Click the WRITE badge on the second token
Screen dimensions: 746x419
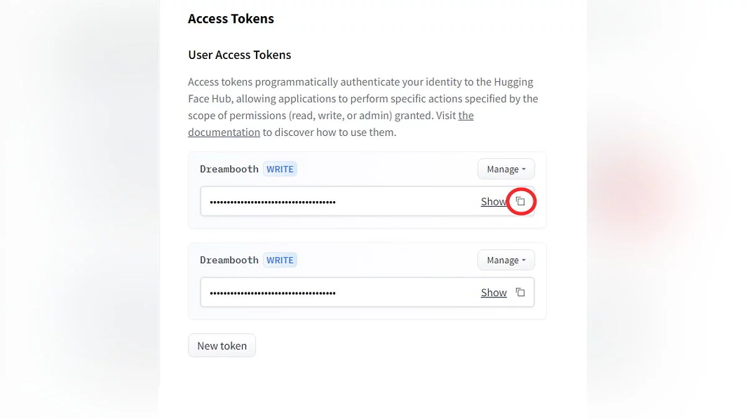[x=280, y=260]
